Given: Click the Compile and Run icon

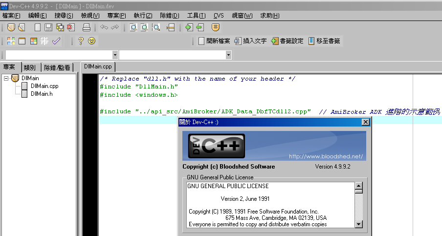Looking at the screenshot, I should click(34, 41).
